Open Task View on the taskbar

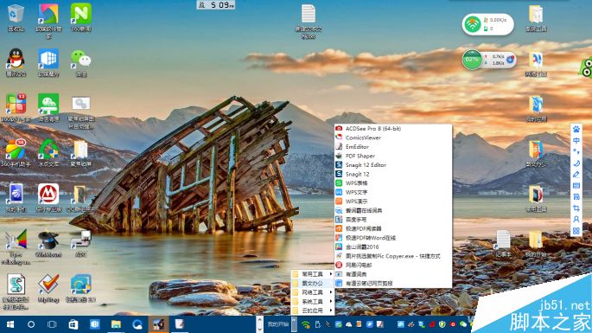(52, 324)
